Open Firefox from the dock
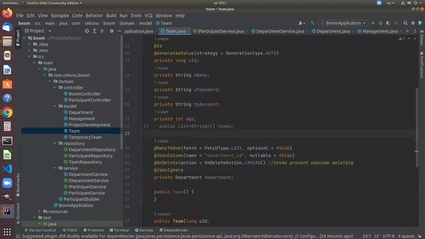The height and width of the screenshot is (239, 425). [x=7, y=13]
